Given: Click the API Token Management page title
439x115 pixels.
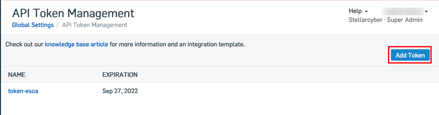Looking at the screenshot, I should pyautogui.click(x=73, y=13).
